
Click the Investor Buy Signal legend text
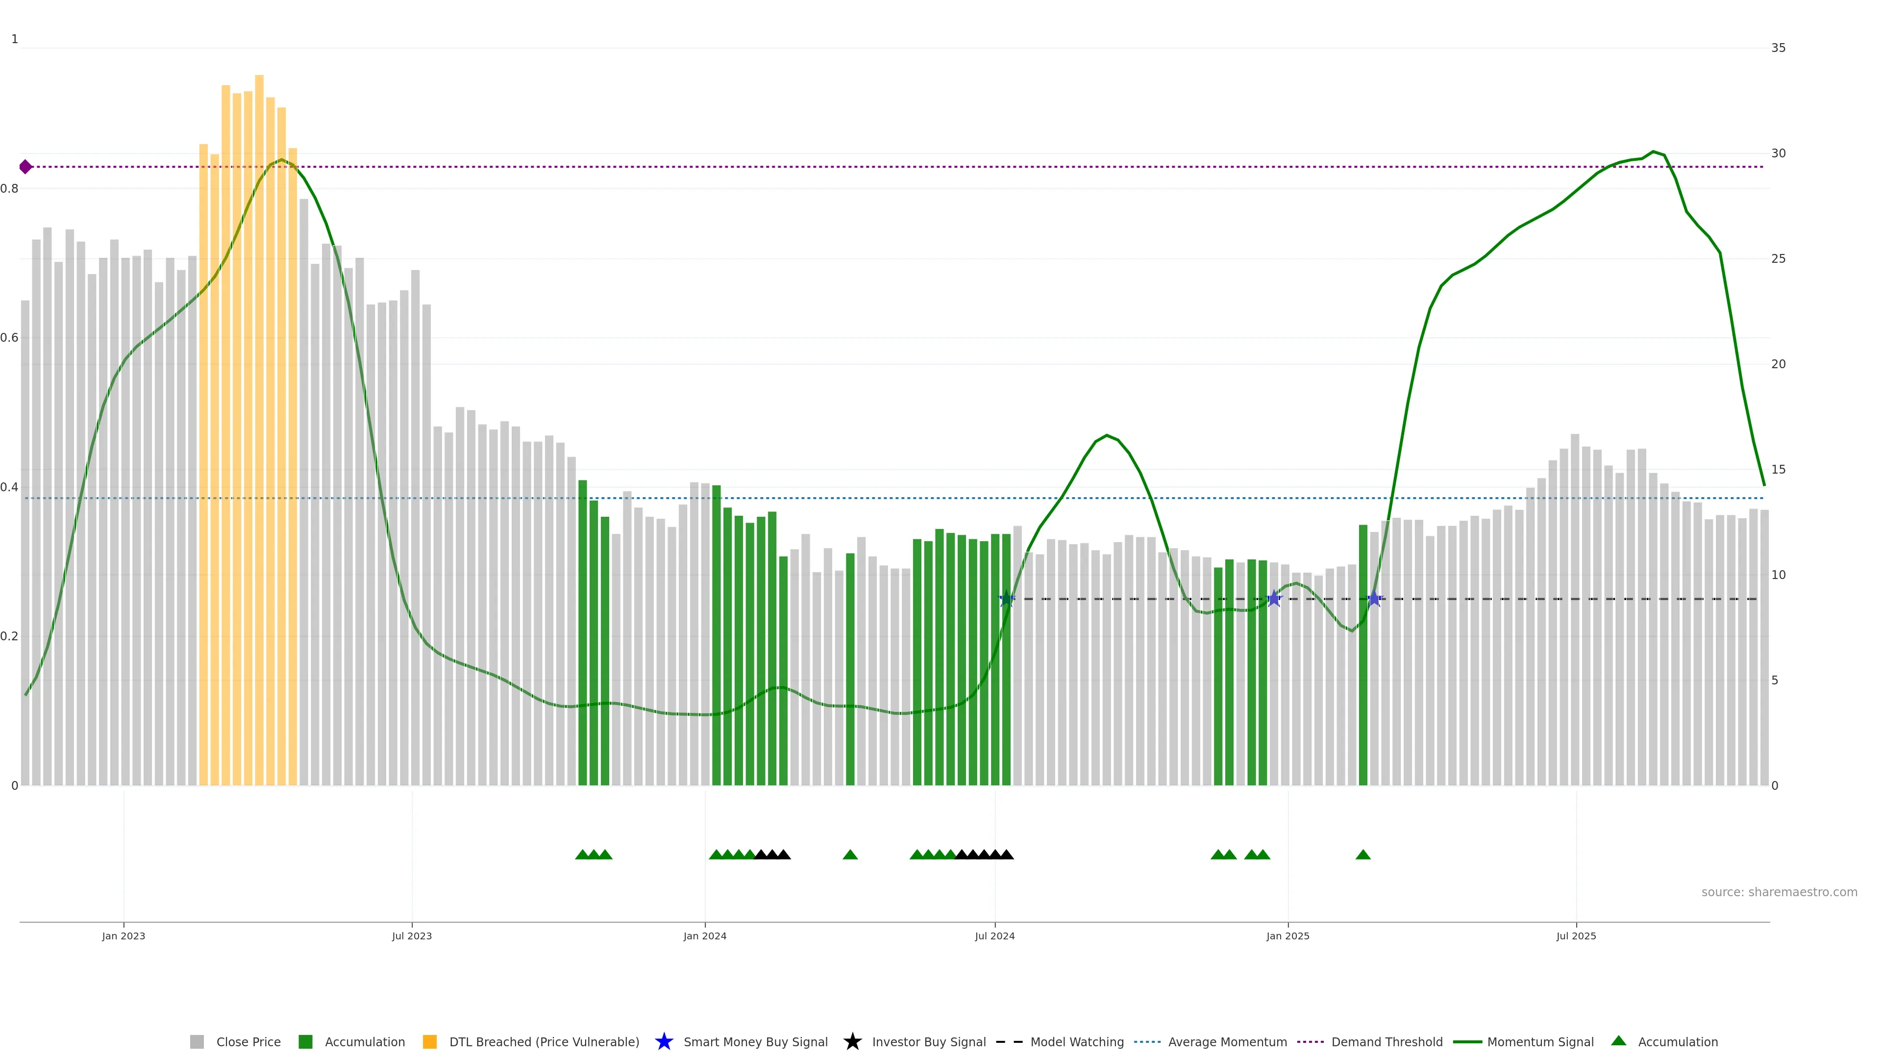pos(929,1041)
